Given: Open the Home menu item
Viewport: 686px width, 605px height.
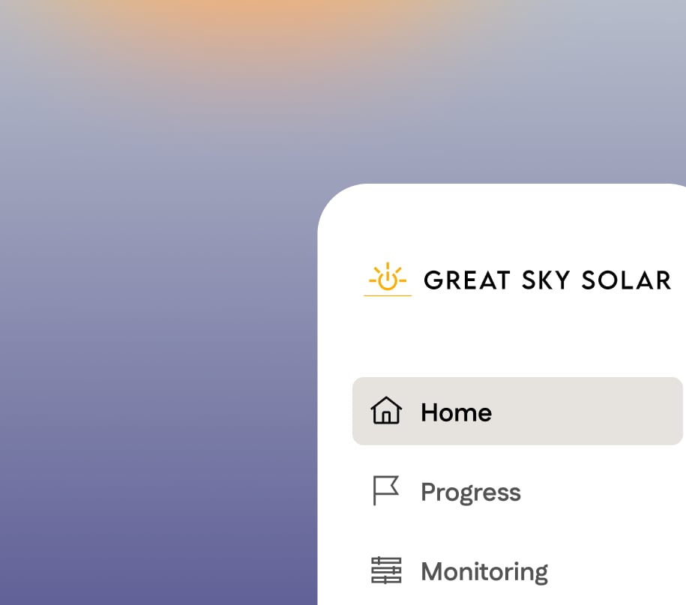Looking at the screenshot, I should pyautogui.click(x=456, y=412).
